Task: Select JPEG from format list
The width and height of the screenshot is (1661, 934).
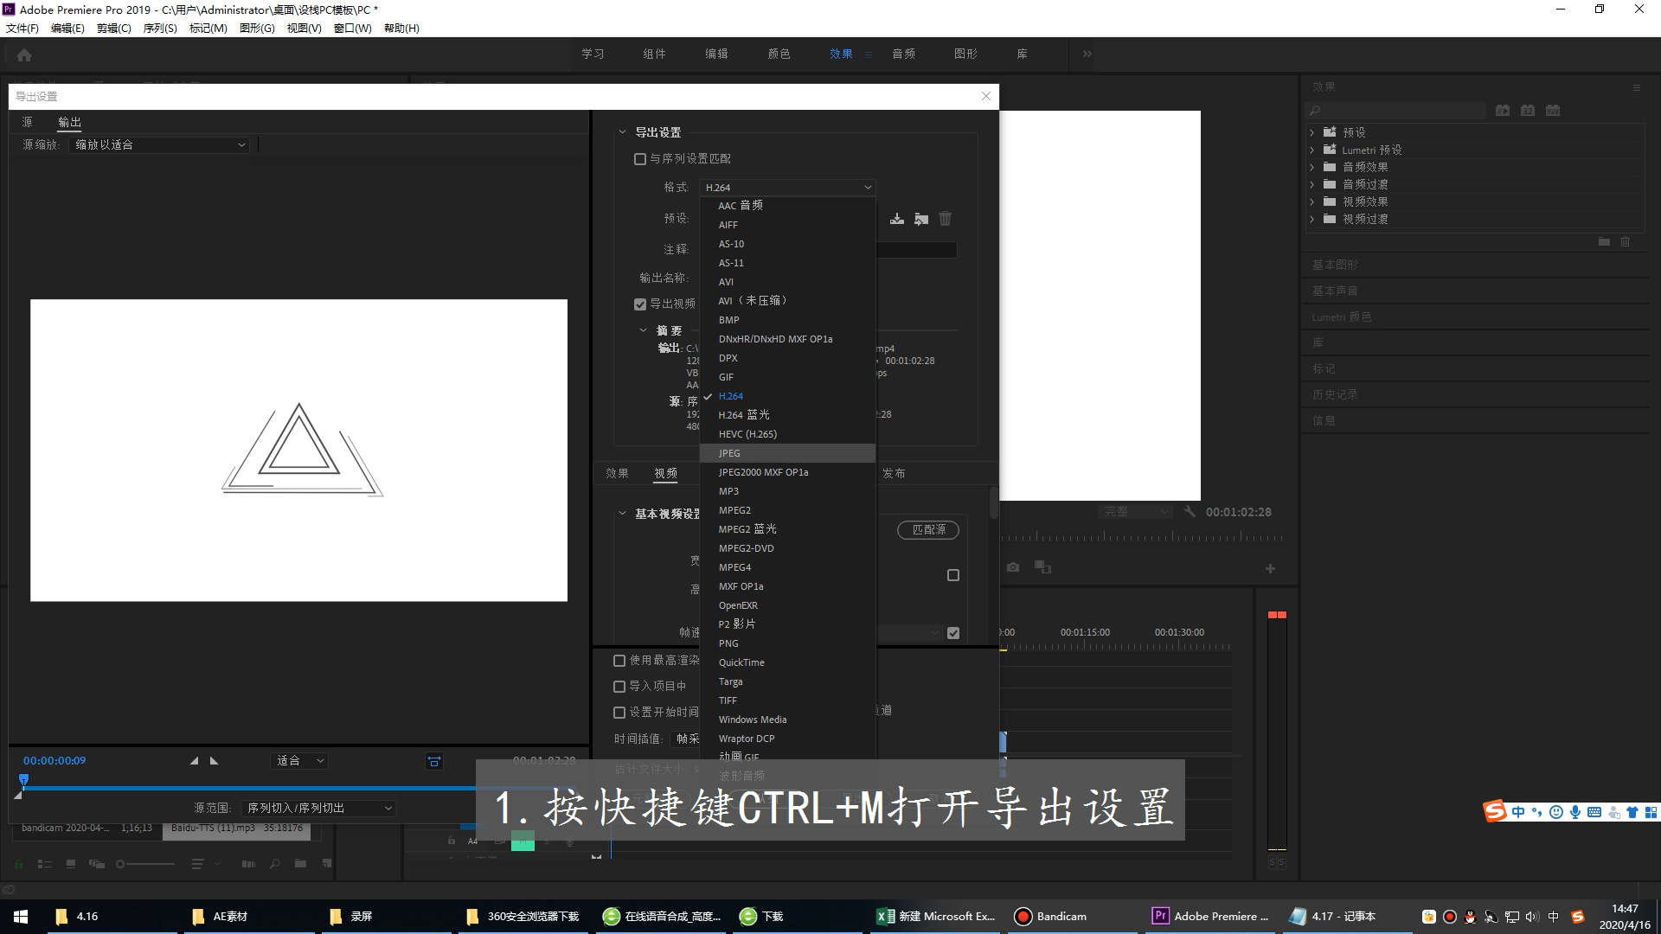Action: pos(787,453)
